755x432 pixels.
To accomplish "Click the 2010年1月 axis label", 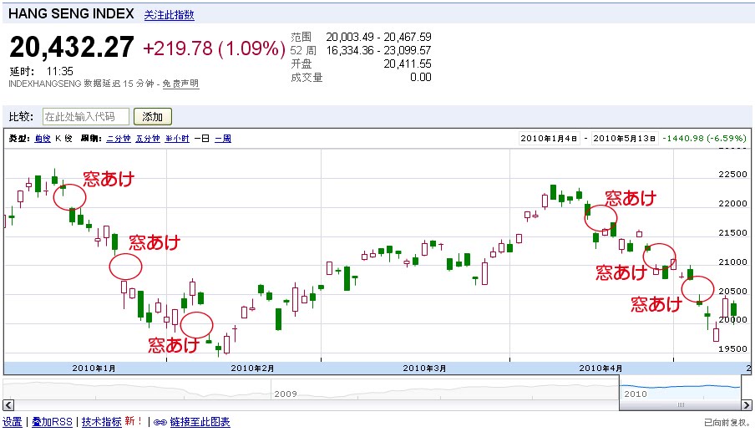I will point(94,368).
